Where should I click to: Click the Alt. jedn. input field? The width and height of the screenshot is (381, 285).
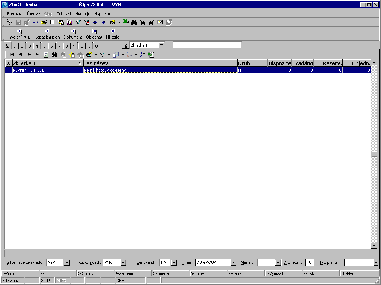pyautogui.click(x=310, y=262)
